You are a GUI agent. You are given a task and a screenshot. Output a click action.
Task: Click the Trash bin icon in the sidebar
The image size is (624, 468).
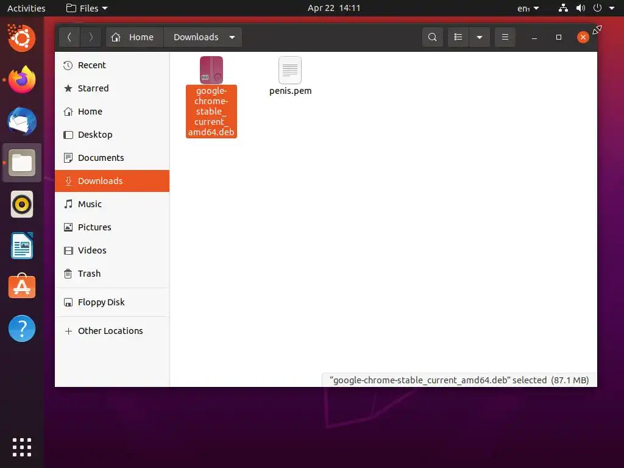click(x=68, y=274)
